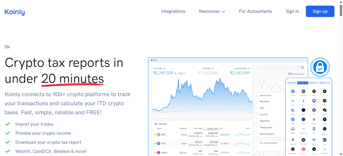Image resolution: width=343 pixels, height=156 pixels.
Task: Click the checkmark beside Preview your crypto income
Action: pos(8,133)
